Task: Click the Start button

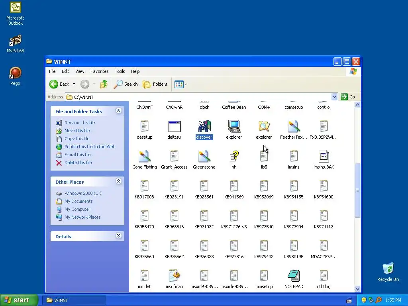Action: pyautogui.click(x=19, y=300)
